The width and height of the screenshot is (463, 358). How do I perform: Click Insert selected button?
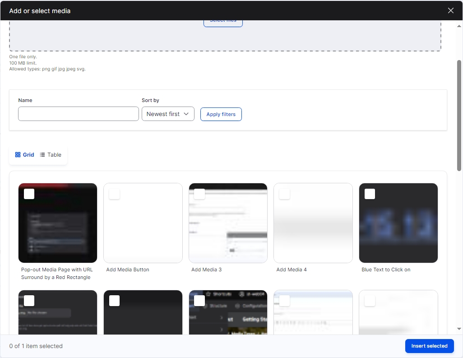429,346
